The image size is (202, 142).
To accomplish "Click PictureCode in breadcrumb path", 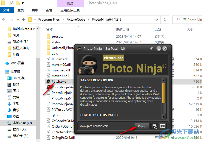I will 76,20.
